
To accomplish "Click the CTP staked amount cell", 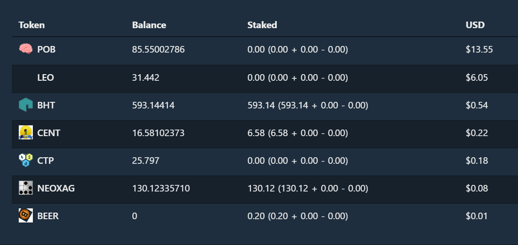I will (x=297, y=161).
